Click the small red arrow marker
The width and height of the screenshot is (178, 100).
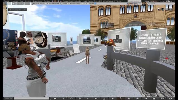tap(167, 58)
